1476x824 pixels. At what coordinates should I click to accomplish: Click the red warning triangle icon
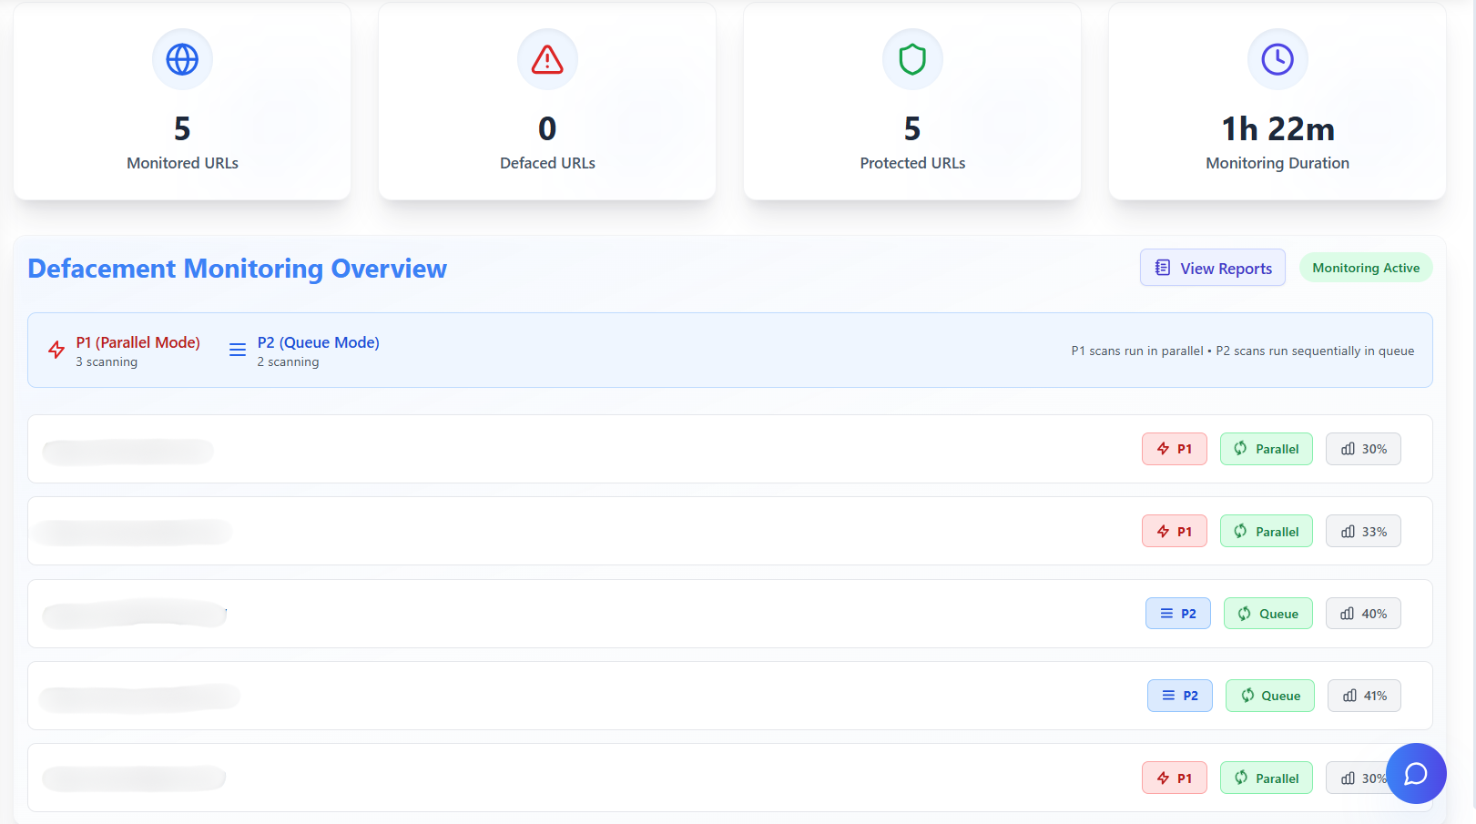(547, 59)
